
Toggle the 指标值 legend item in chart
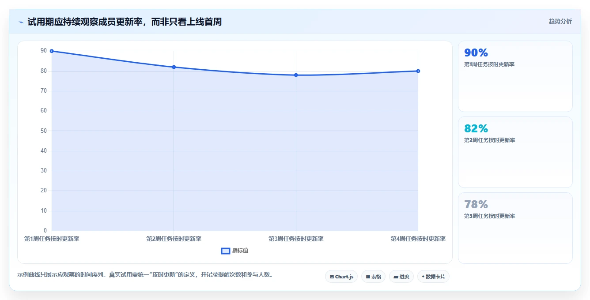pyautogui.click(x=235, y=251)
